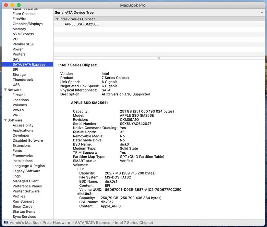
Task: Select Extensions in sidebar
Action: coord(22,146)
